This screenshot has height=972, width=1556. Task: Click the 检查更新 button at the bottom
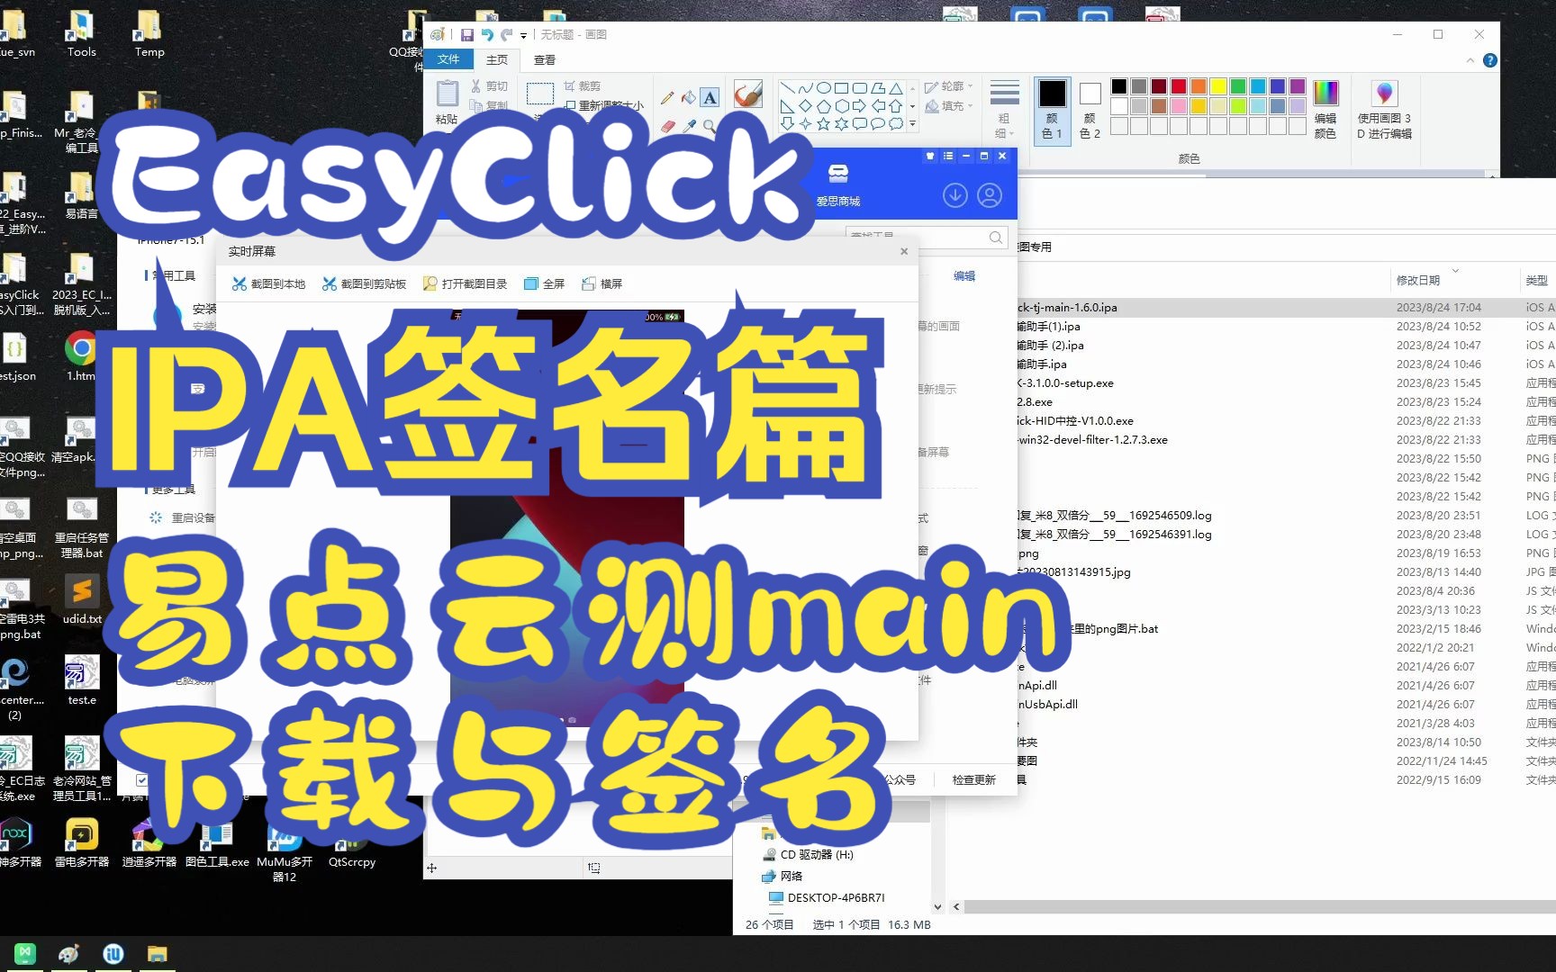973,780
